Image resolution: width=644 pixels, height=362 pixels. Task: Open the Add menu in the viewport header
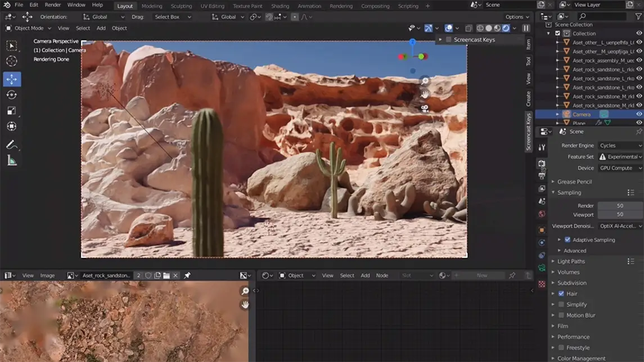(101, 28)
